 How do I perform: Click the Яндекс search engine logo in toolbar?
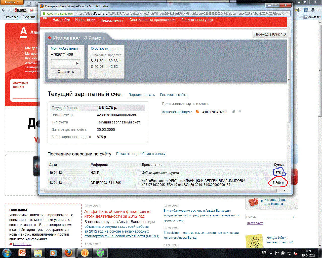pos(20,10)
